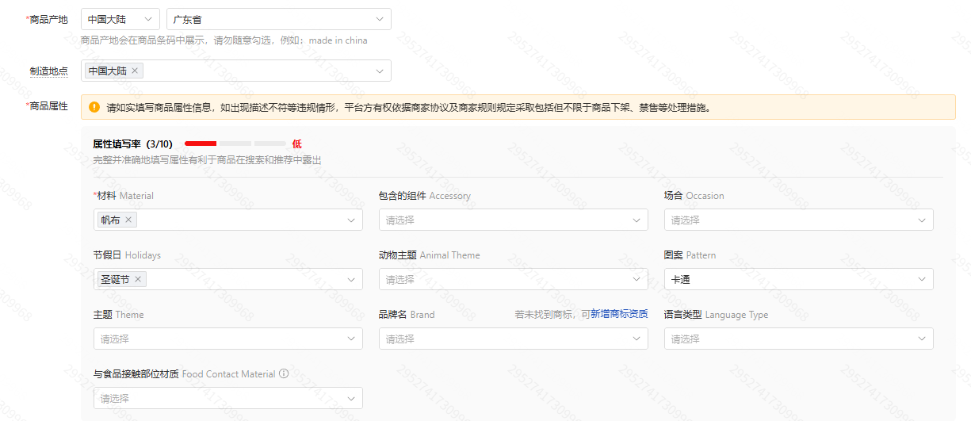This screenshot has width=971, height=421.
Task: Open the 主题 Theme dropdown
Action: point(228,339)
